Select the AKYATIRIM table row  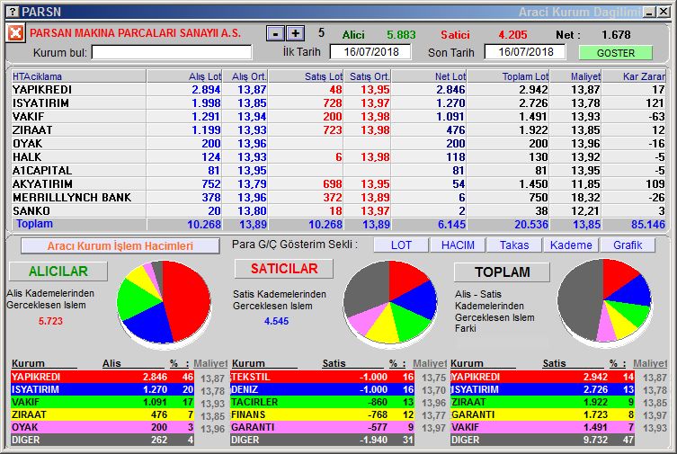pos(339,183)
